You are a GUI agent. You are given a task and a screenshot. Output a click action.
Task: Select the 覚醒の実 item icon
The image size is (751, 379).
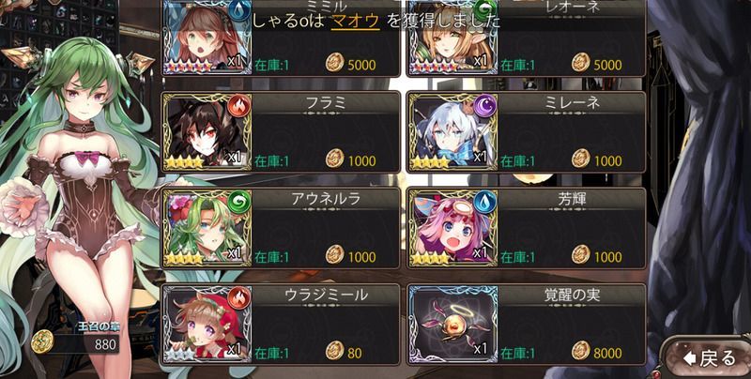[452, 324]
